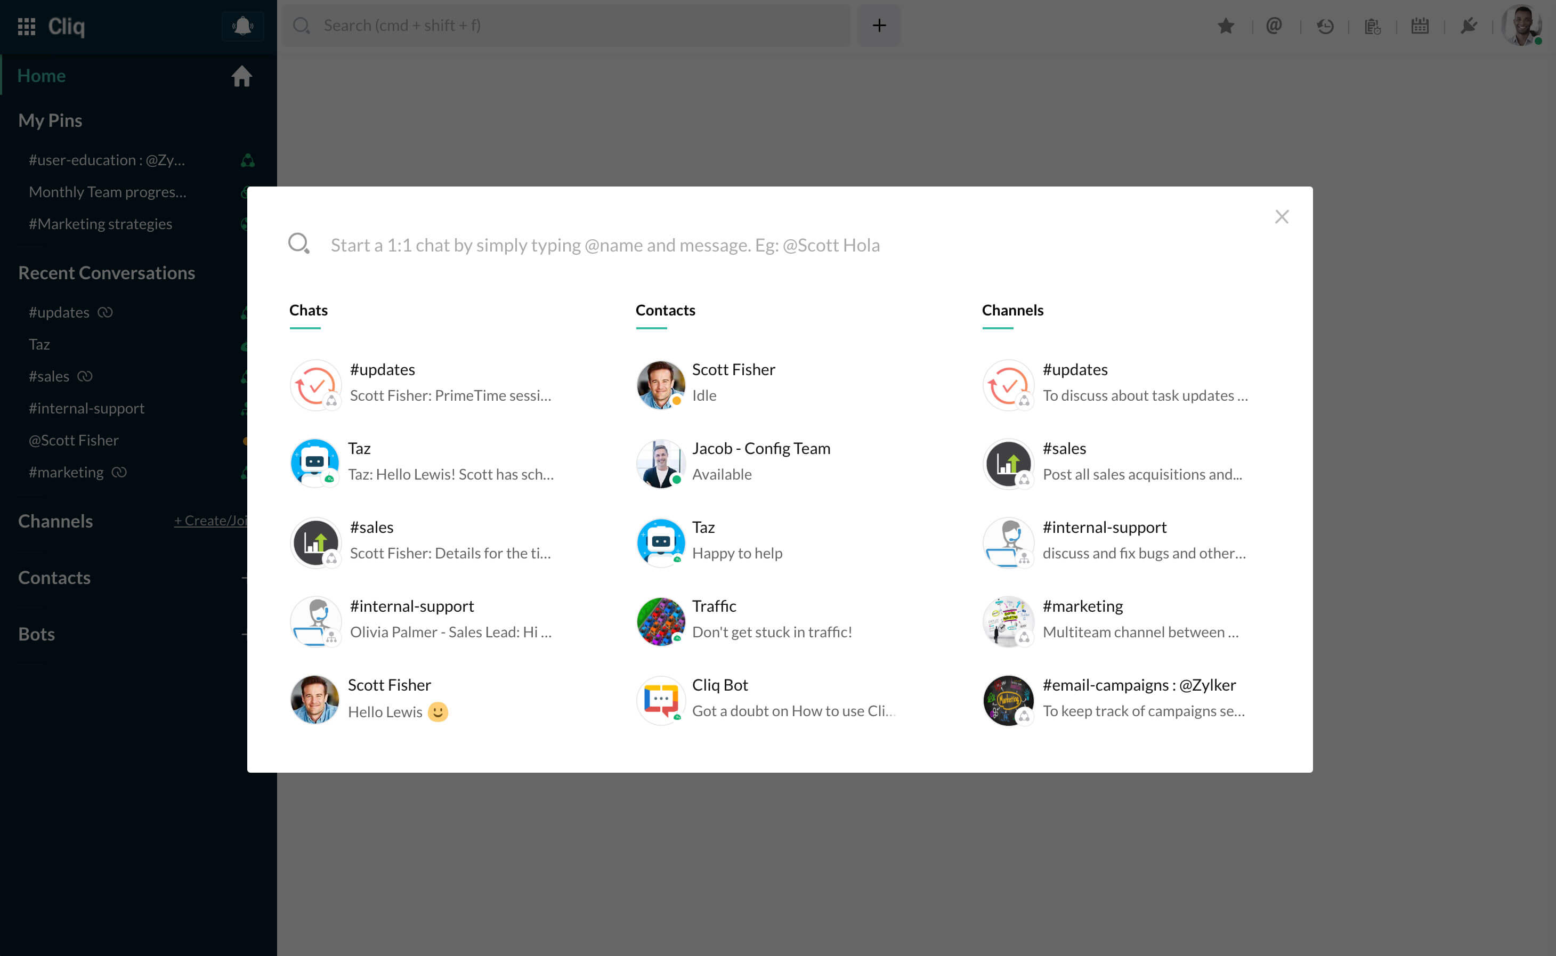1556x956 pixels.
Task: Open pinned #Marketing strategies item
Action: [x=100, y=224]
